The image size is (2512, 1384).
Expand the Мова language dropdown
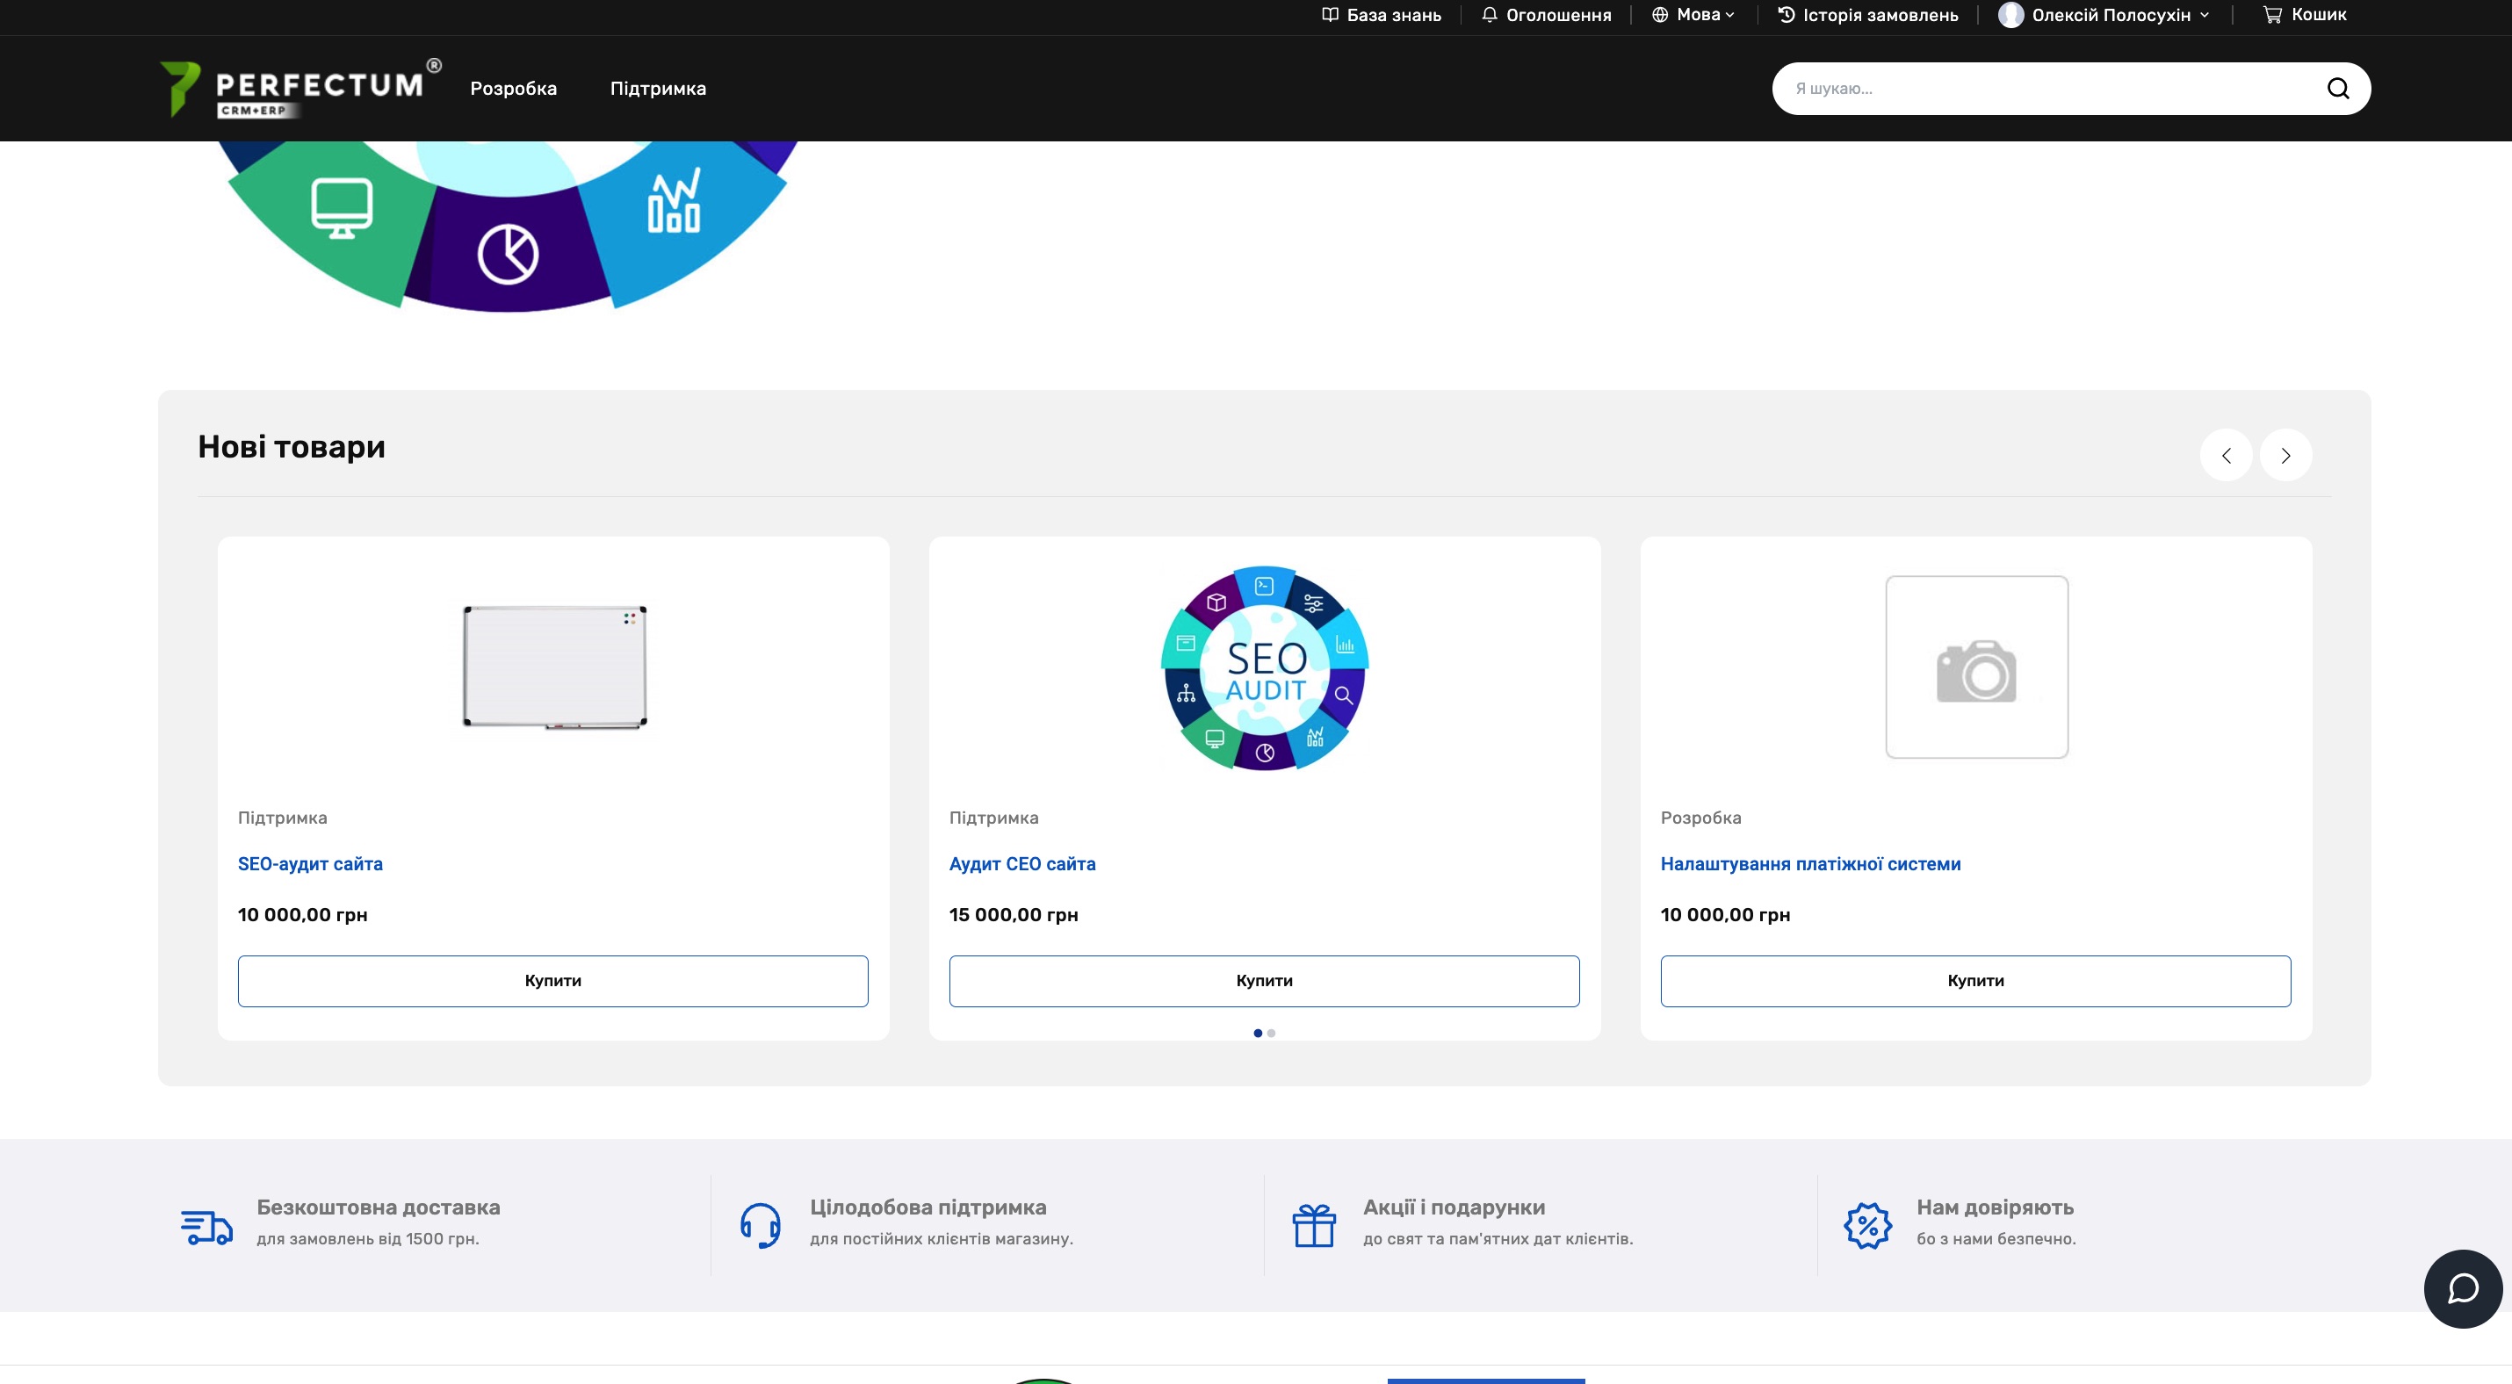point(1694,15)
